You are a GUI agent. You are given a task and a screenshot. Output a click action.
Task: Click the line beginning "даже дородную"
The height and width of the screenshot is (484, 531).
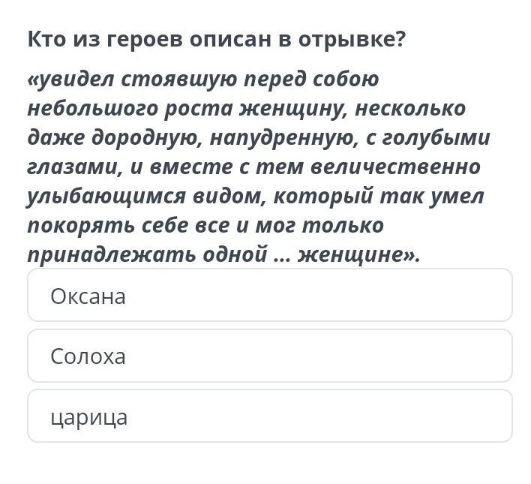[258, 137]
